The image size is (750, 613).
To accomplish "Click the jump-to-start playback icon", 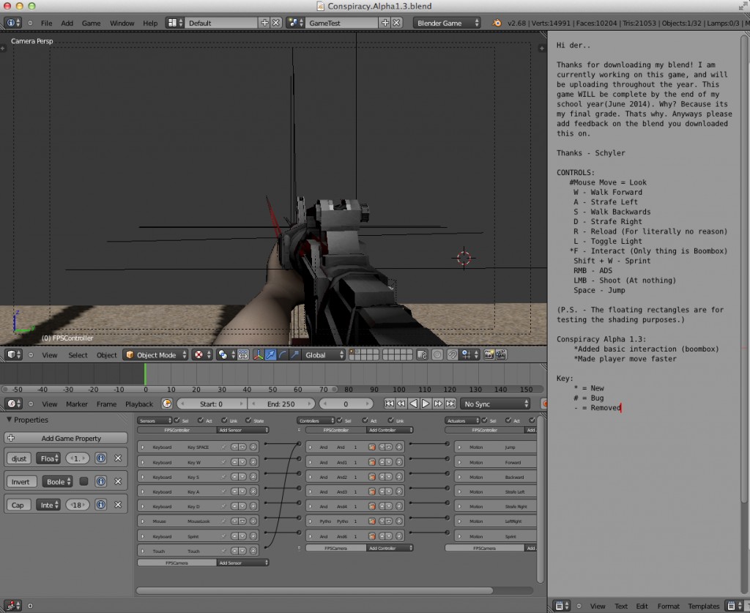I will [389, 404].
